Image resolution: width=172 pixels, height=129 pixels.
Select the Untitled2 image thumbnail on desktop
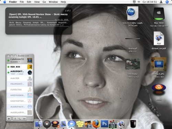[x=133, y=64]
